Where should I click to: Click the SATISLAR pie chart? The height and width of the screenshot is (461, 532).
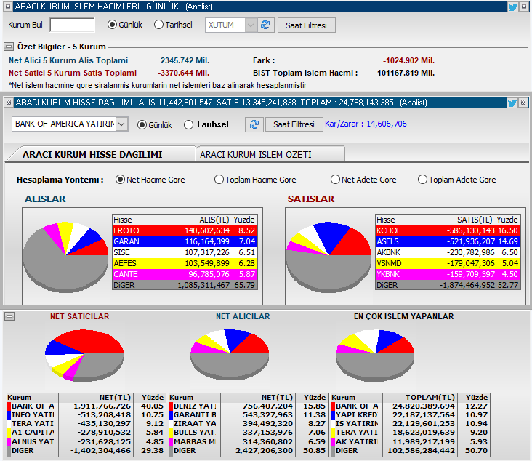[x=329, y=257]
